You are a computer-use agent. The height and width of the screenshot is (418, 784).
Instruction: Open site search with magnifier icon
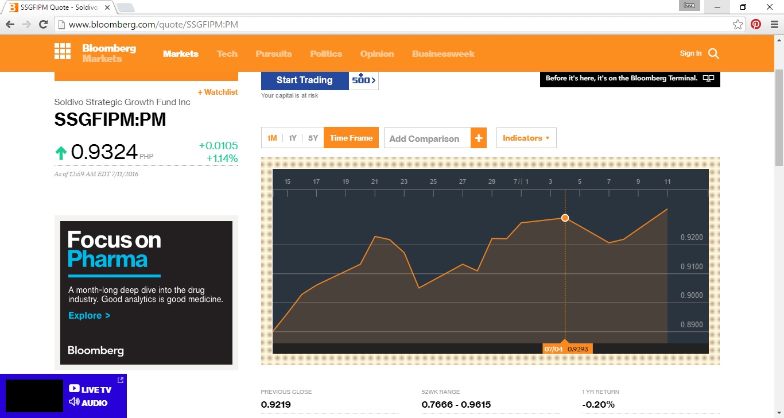(x=713, y=53)
